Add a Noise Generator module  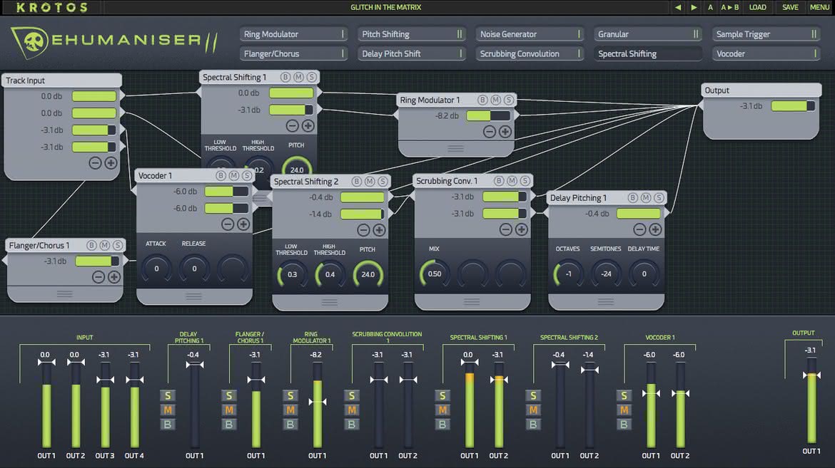click(x=530, y=34)
